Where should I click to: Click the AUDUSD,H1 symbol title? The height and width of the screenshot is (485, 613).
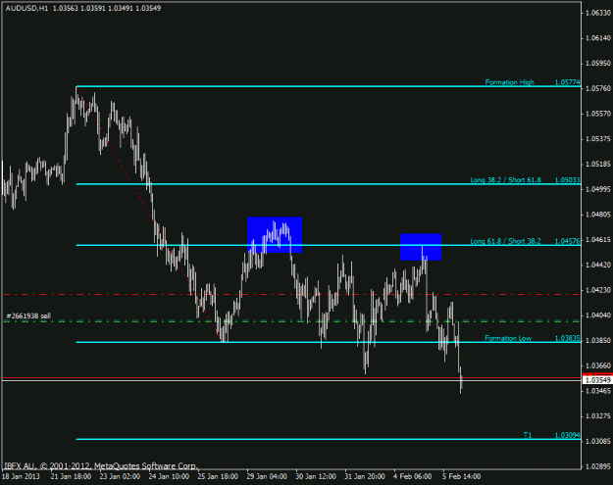point(26,8)
